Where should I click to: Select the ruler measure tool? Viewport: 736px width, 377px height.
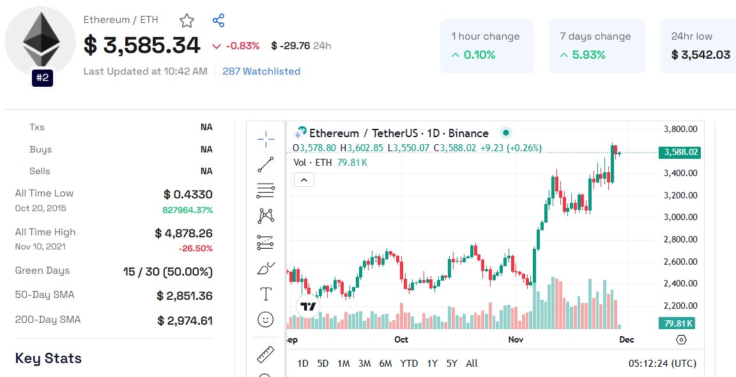[x=266, y=355]
